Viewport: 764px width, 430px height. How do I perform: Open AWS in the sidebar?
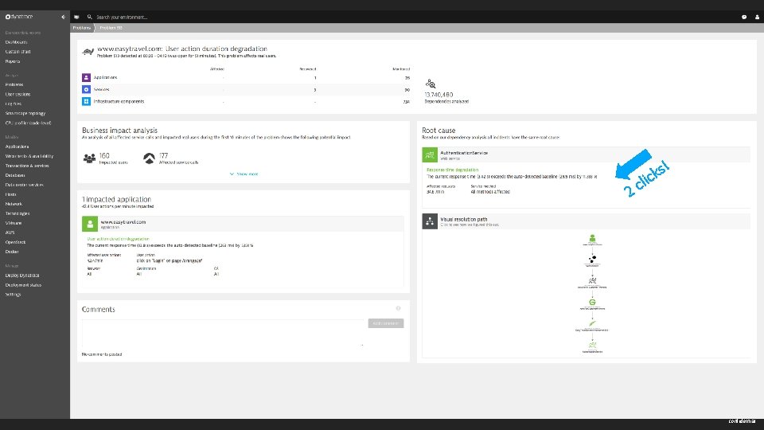[10, 233]
